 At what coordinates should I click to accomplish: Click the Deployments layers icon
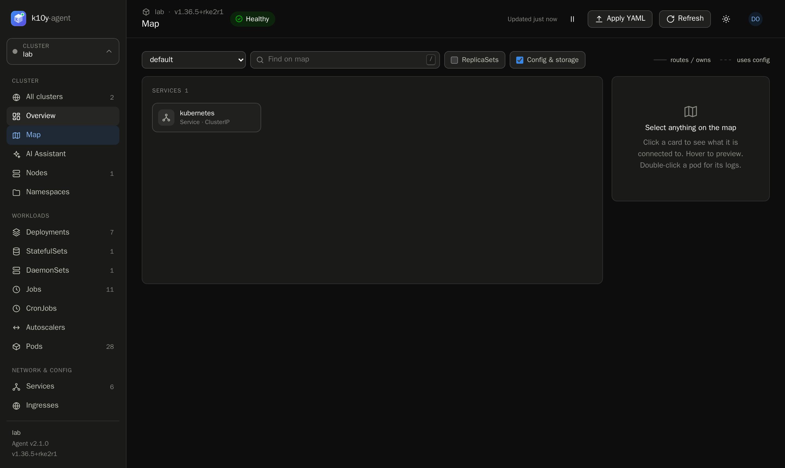(x=16, y=232)
